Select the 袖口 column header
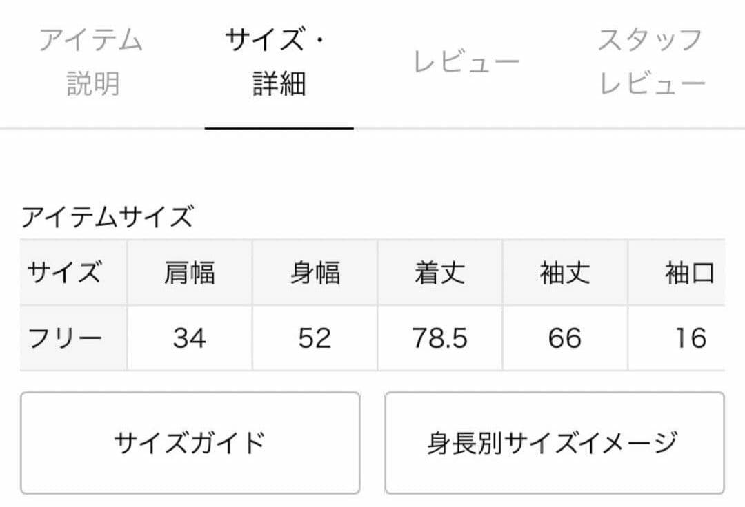Image resolution: width=745 pixels, height=507 pixels. point(690,273)
